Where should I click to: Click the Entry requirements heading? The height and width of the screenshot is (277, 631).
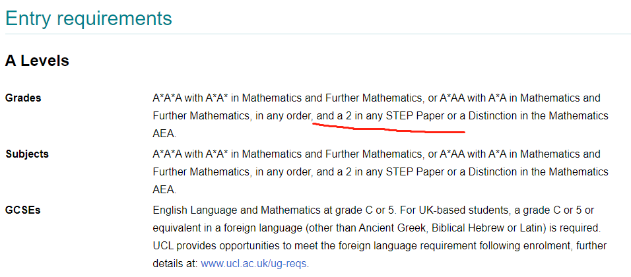(x=88, y=18)
